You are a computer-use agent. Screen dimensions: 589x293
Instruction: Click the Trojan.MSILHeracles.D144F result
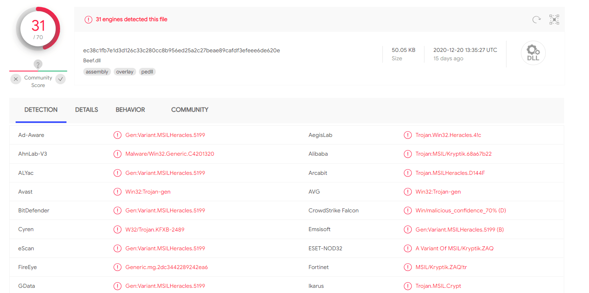[450, 173]
